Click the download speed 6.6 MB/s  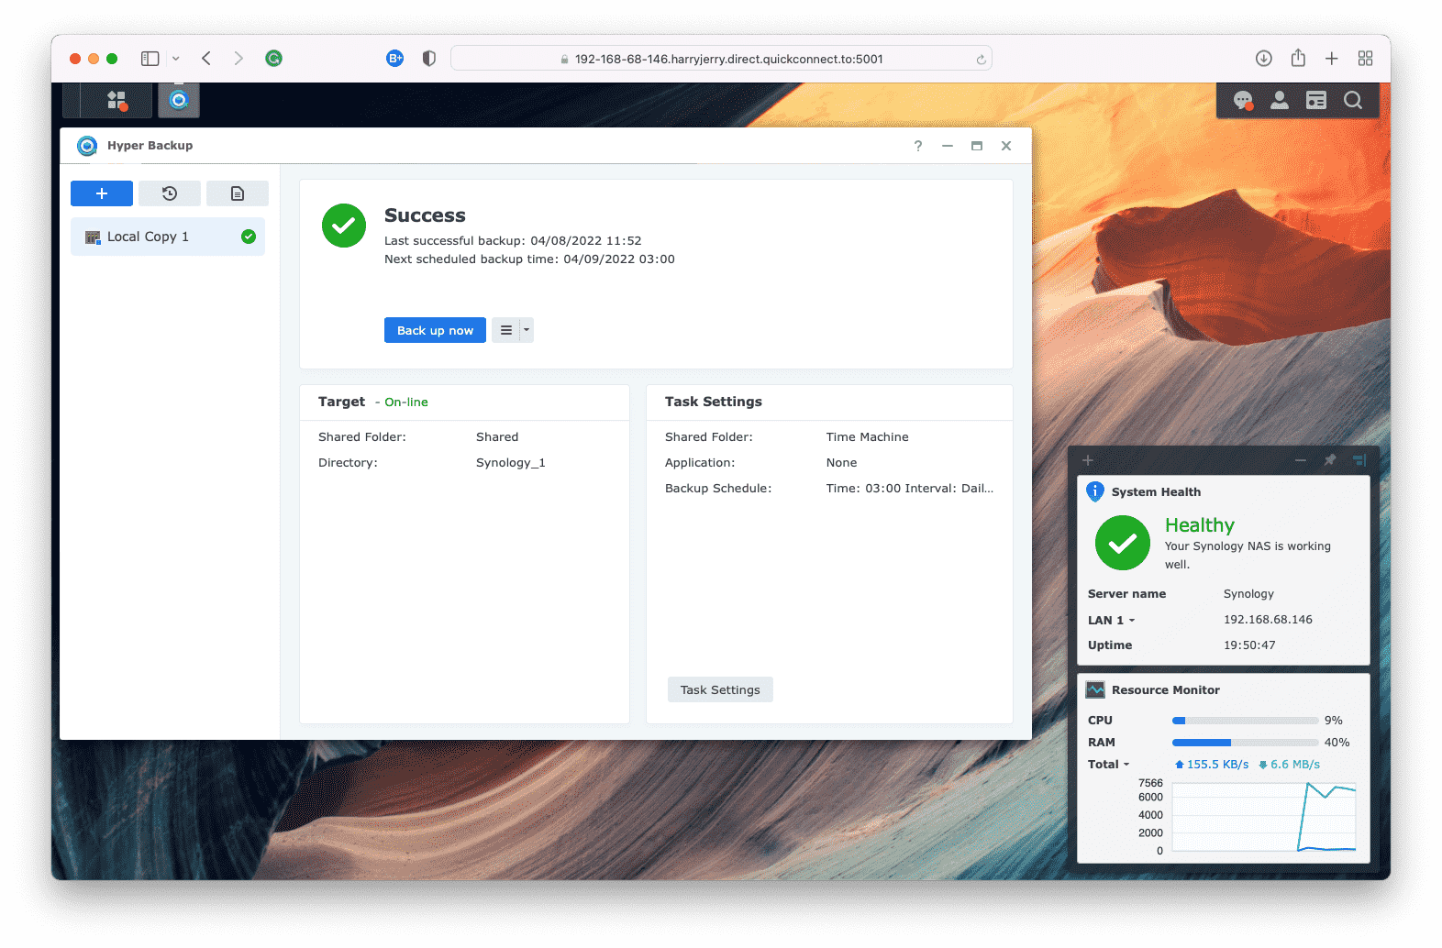click(1289, 765)
